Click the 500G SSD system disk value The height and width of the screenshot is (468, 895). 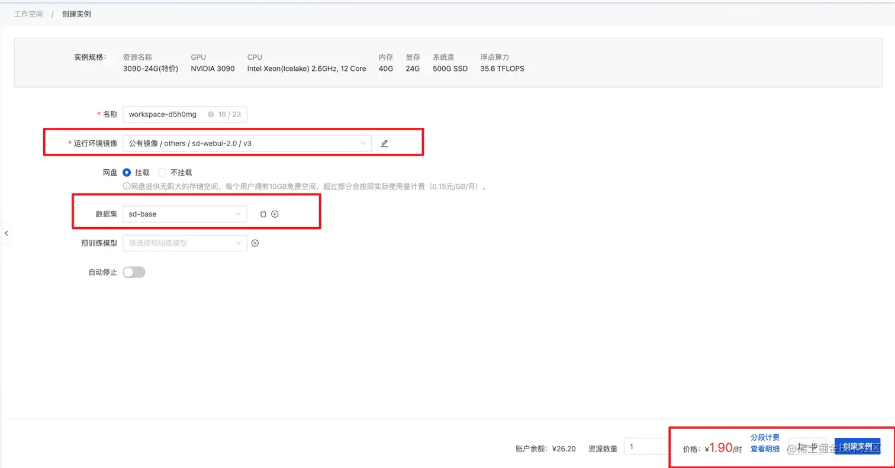(450, 69)
